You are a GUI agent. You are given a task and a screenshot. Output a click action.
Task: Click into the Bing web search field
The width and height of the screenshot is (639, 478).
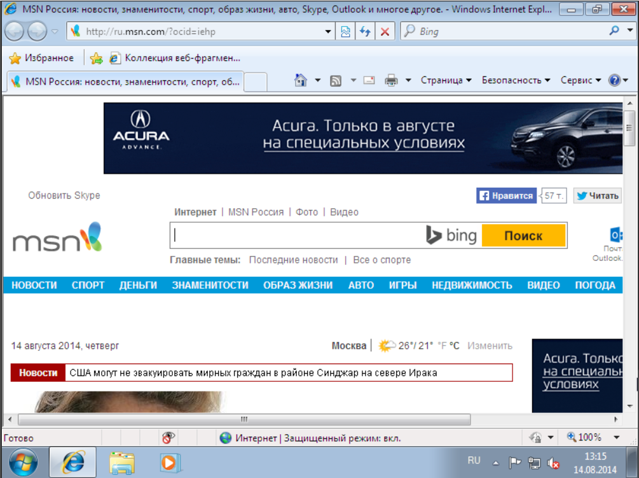coord(298,235)
